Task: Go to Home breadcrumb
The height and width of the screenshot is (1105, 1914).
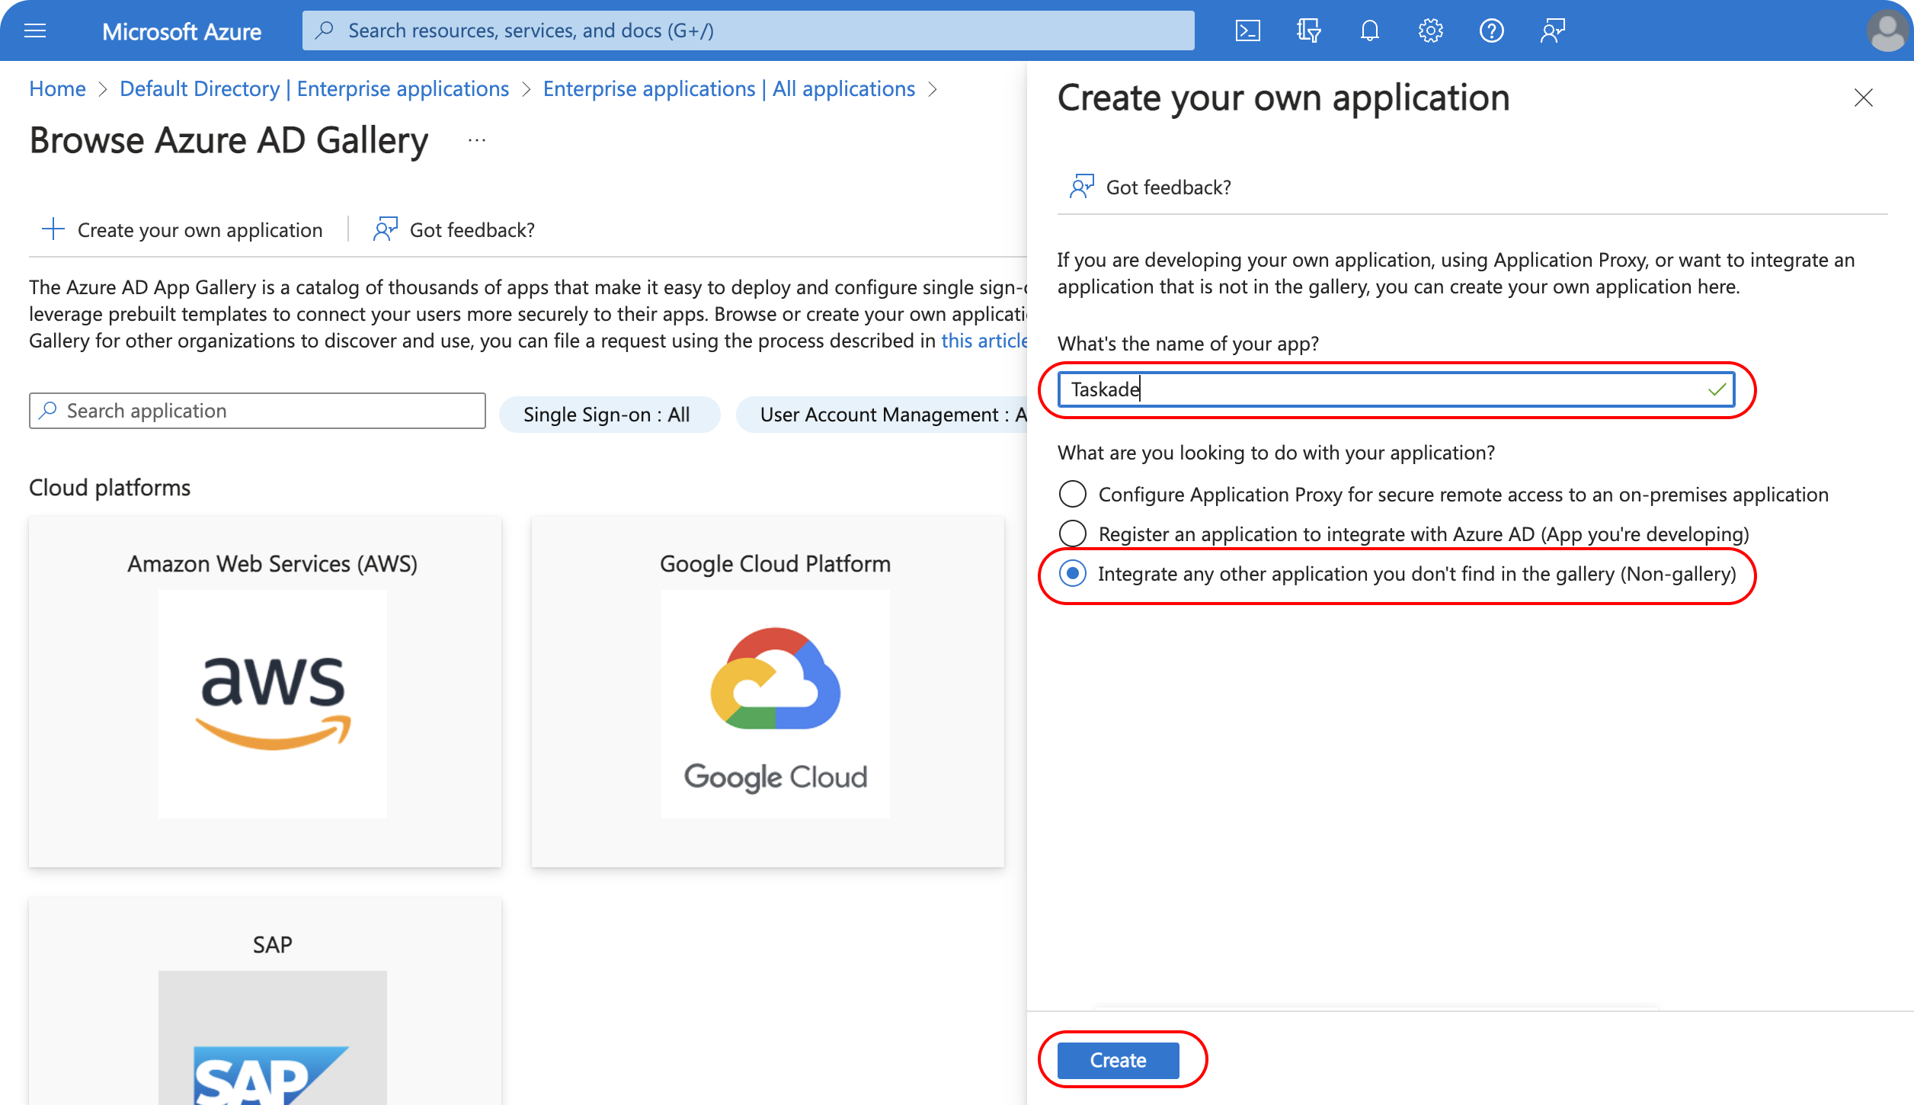Action: click(x=57, y=88)
